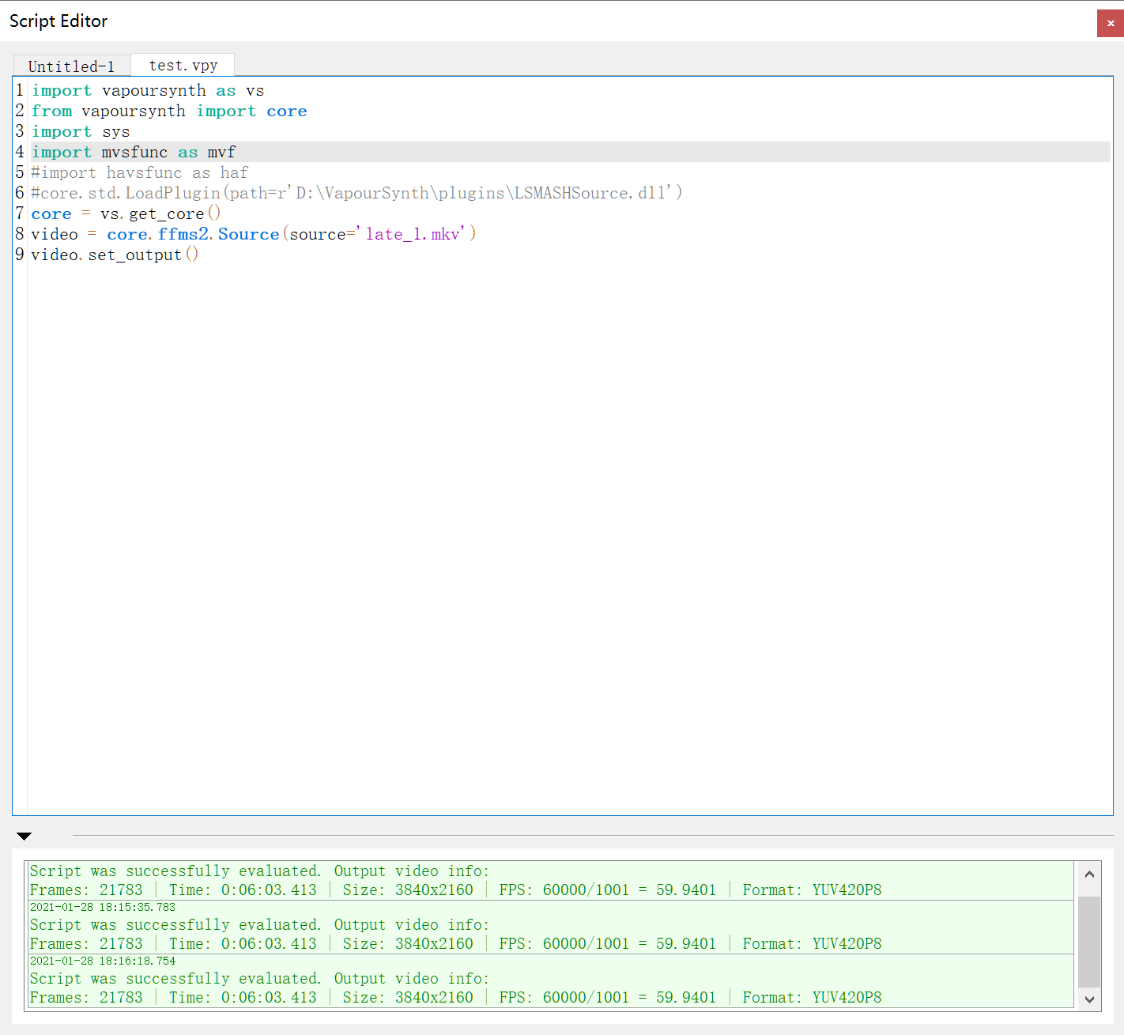Image resolution: width=1124 pixels, height=1035 pixels.
Task: Click the commented '#import havsfunc as haf' line
Action: coord(140,172)
